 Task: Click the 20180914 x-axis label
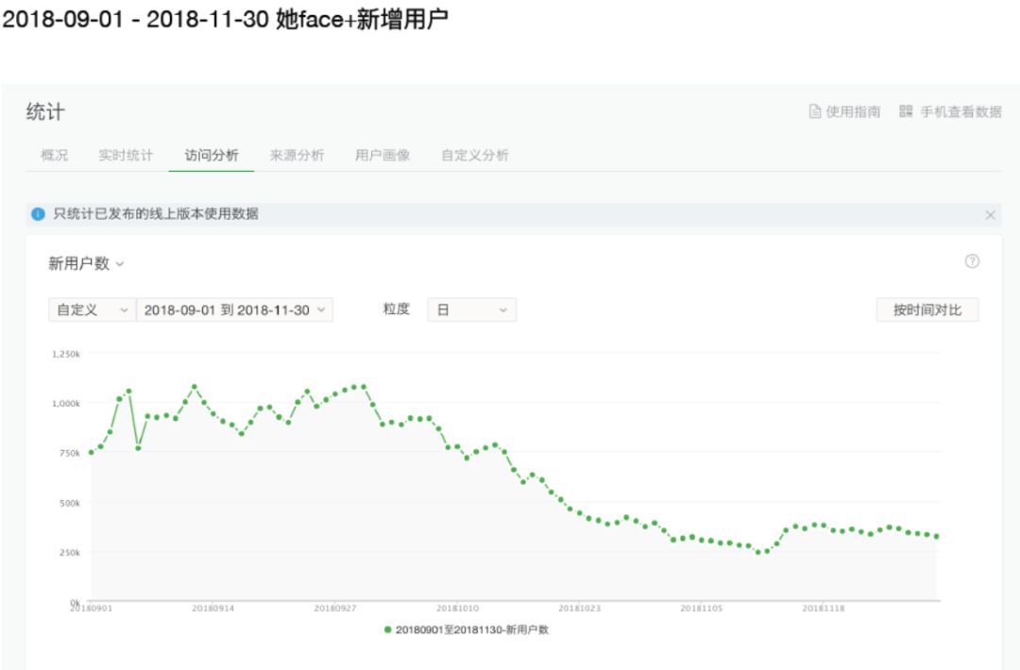pos(212,609)
